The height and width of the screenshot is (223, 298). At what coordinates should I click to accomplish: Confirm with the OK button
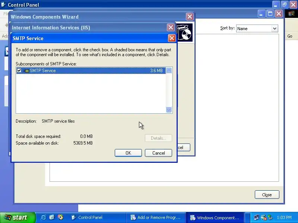pyautogui.click(x=128, y=153)
